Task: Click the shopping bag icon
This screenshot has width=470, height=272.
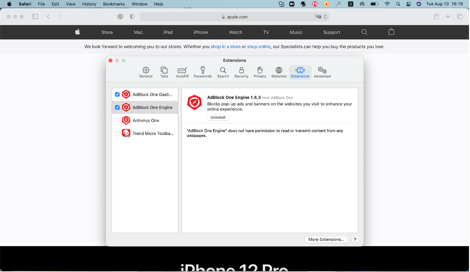Action: tap(391, 32)
